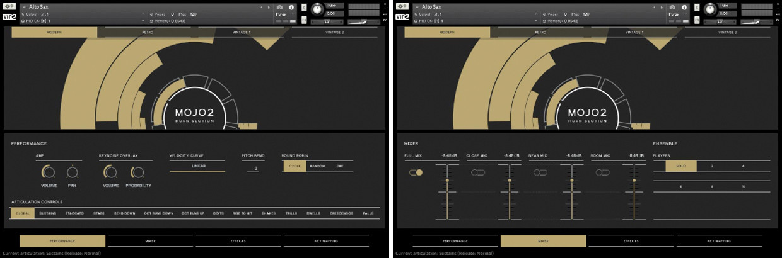Viewport: 782px width, 258px height.
Task: Open the Purge dropdown in the Mixer instance
Action: click(x=677, y=14)
